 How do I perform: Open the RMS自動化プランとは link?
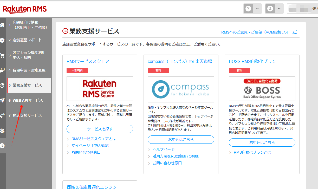(252, 152)
